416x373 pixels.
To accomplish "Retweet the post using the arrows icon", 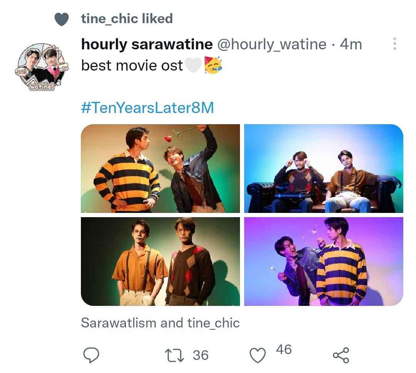I will tap(174, 356).
